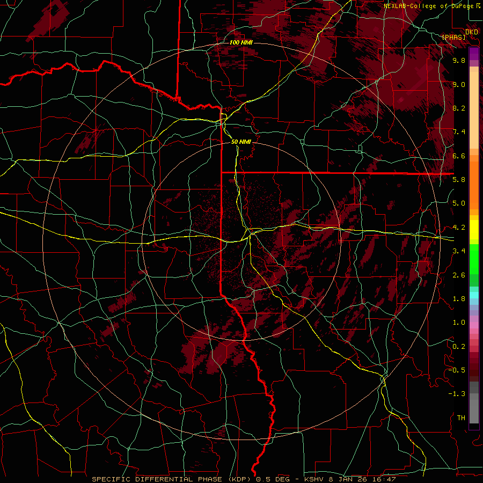This screenshot has width=483, height=483.
Task: Click the 7.4 scale value
Action: 459,132
